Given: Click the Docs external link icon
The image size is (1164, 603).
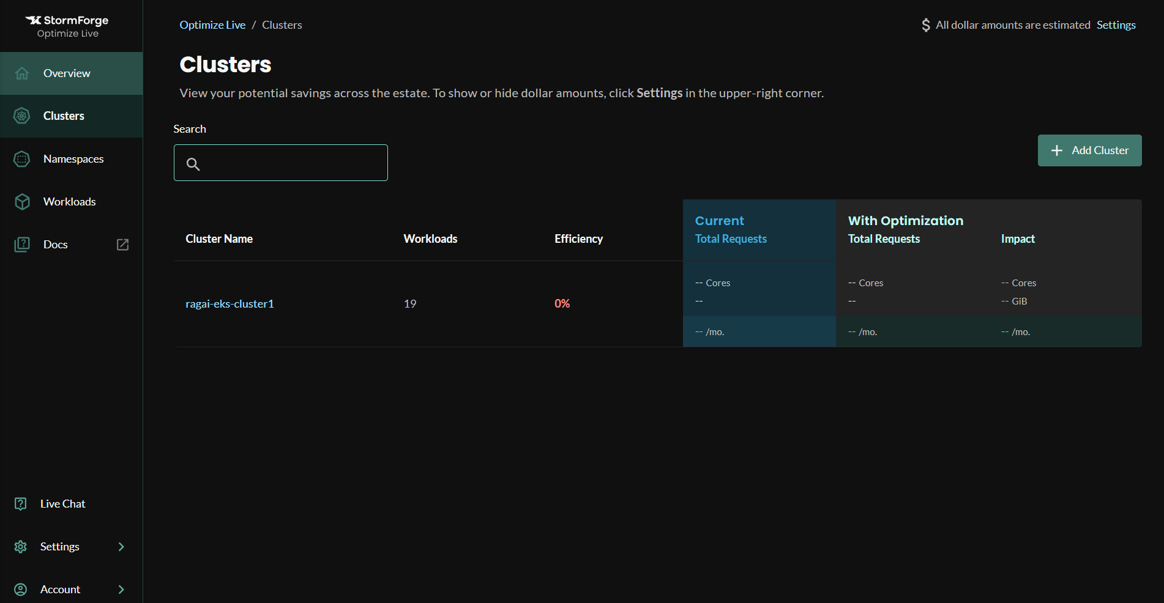Looking at the screenshot, I should click(x=122, y=245).
